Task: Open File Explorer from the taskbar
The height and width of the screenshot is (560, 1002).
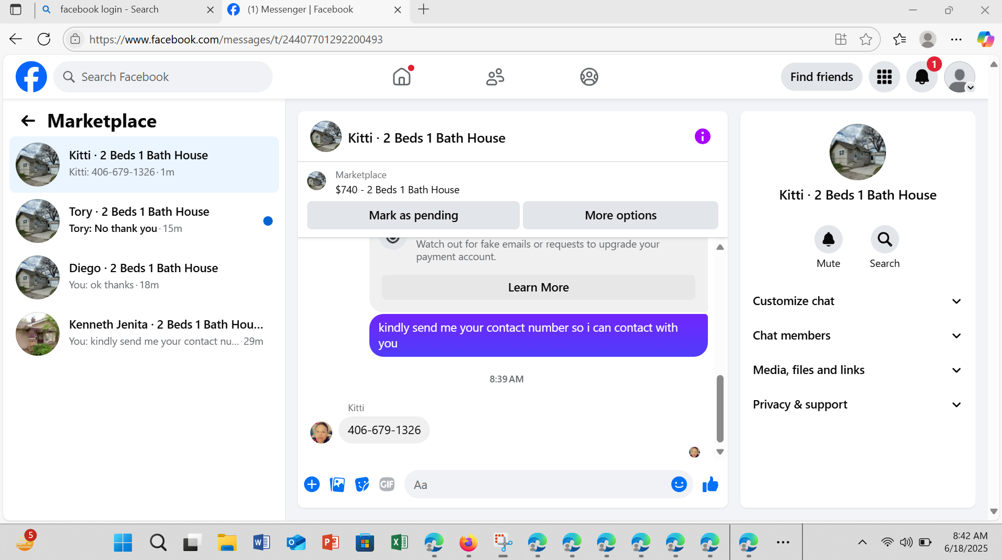Action: (227, 542)
